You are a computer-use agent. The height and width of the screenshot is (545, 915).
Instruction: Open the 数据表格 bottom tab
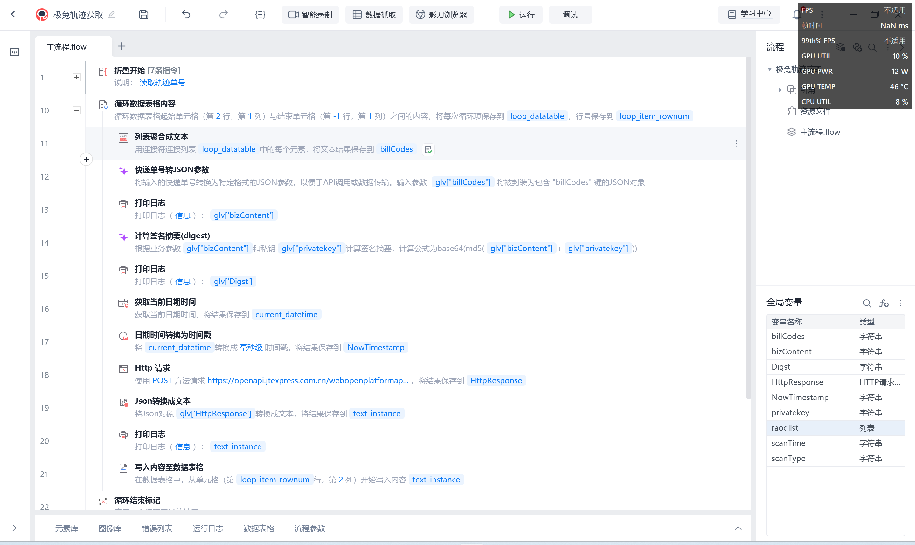coord(259,528)
